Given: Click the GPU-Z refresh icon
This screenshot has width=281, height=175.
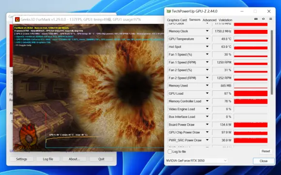Looking at the screenshot, I should coord(263,19).
